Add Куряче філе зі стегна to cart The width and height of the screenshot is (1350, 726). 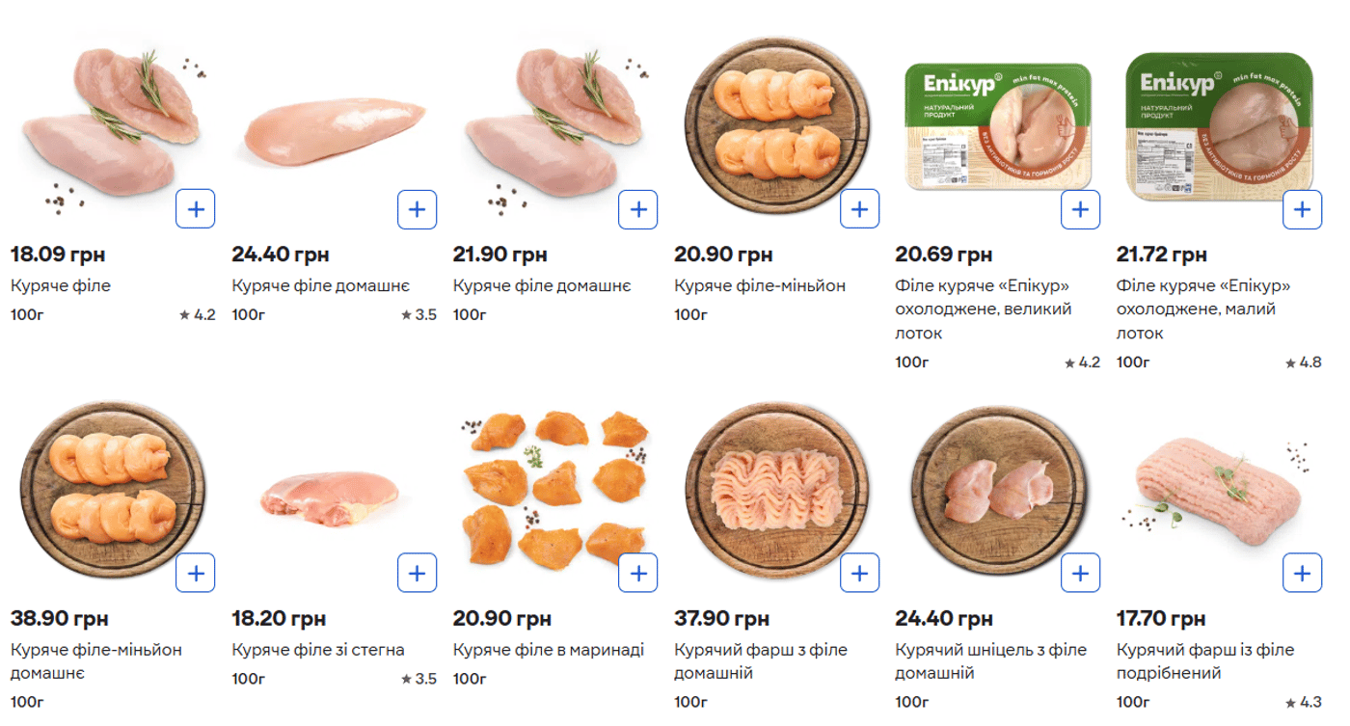click(x=417, y=573)
